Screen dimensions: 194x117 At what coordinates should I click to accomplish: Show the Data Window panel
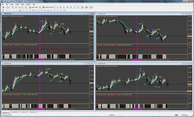16,7
